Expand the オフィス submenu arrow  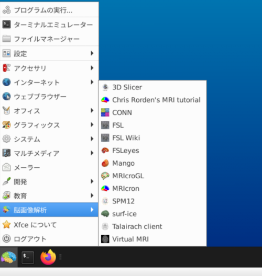92,110
